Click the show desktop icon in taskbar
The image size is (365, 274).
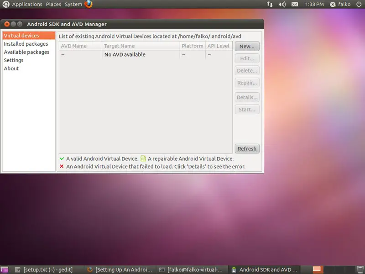[4, 269]
